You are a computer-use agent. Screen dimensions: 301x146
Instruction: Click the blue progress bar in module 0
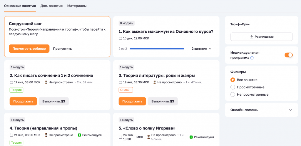pyautogui.click(x=157, y=49)
